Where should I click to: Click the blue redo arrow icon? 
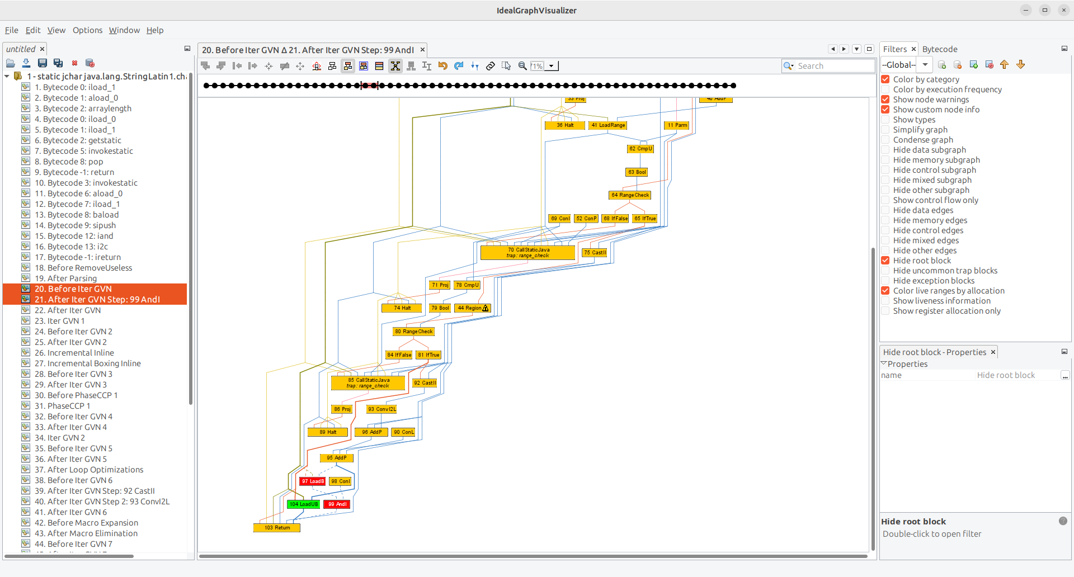point(459,66)
